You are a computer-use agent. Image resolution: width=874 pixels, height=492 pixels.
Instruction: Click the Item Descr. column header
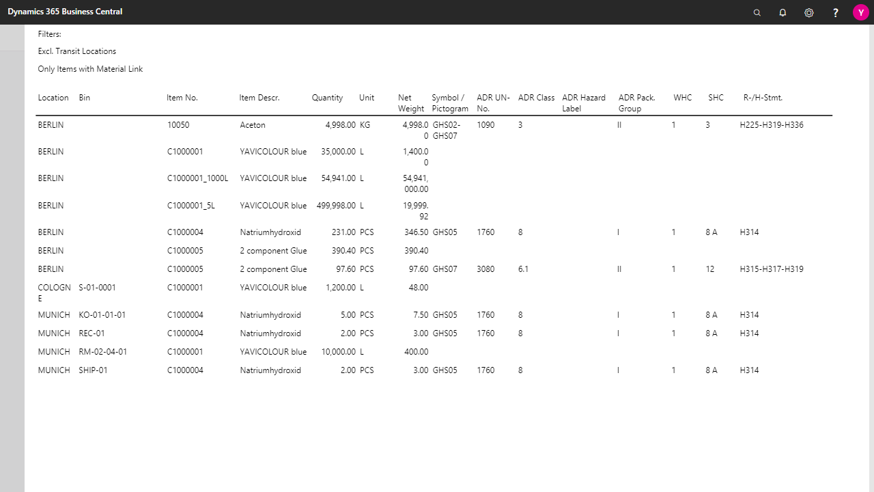click(259, 98)
